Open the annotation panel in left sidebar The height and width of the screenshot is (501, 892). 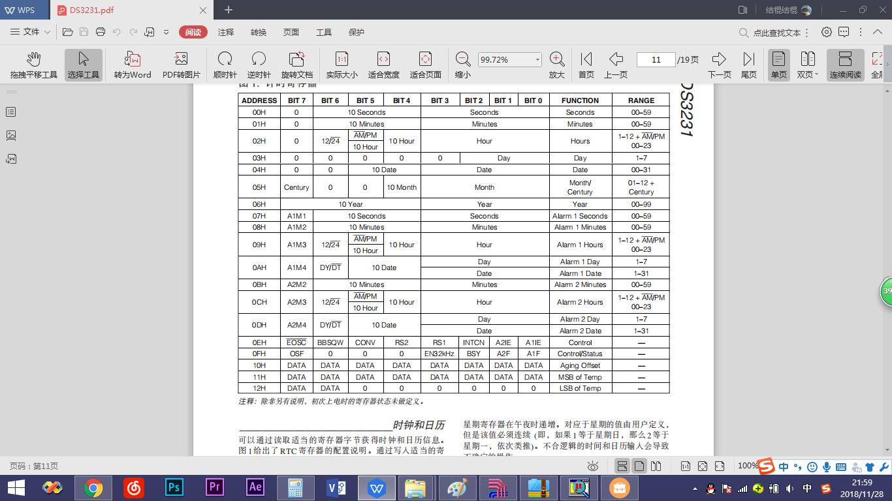[11, 159]
